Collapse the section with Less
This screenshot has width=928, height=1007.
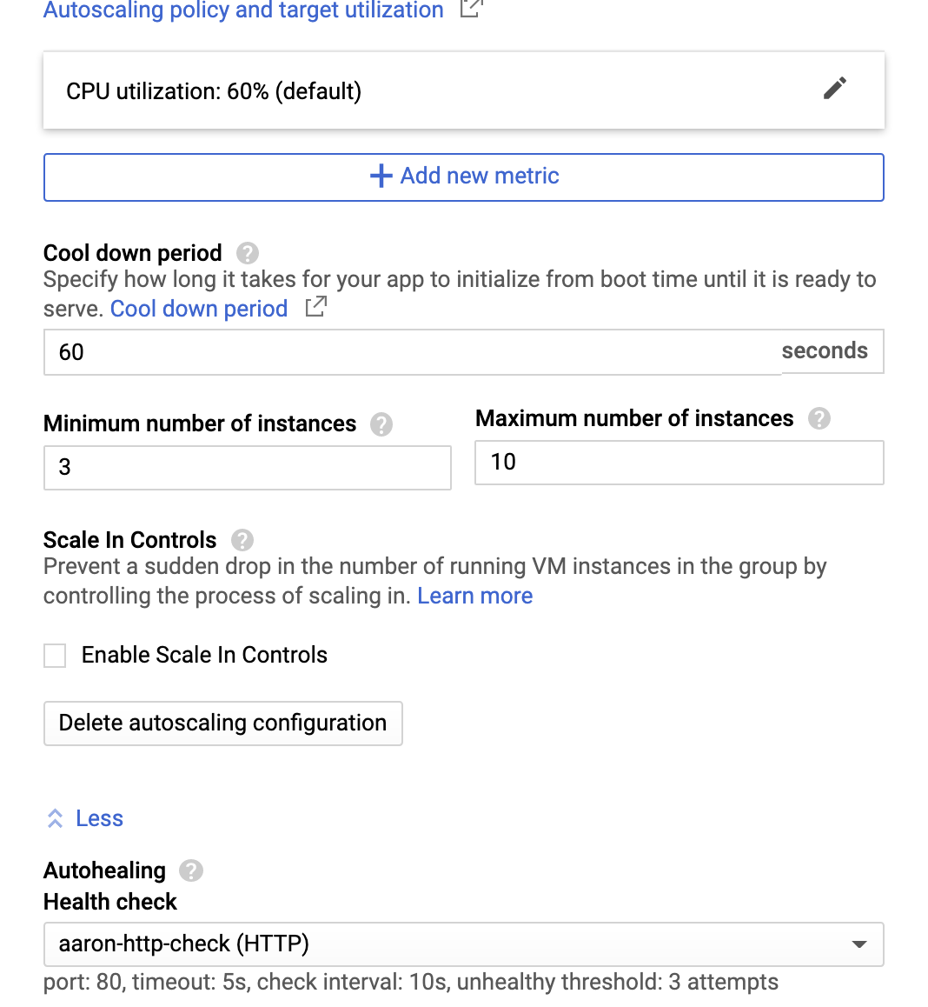[84, 818]
